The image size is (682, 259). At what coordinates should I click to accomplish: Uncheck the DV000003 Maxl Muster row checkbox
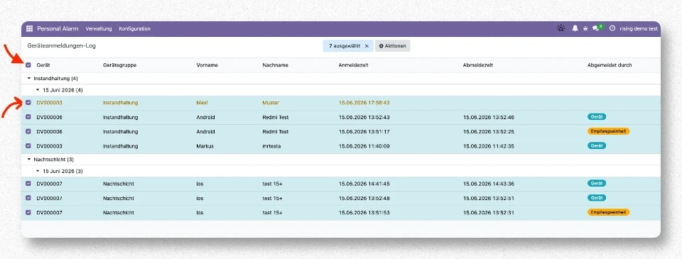tap(28, 103)
